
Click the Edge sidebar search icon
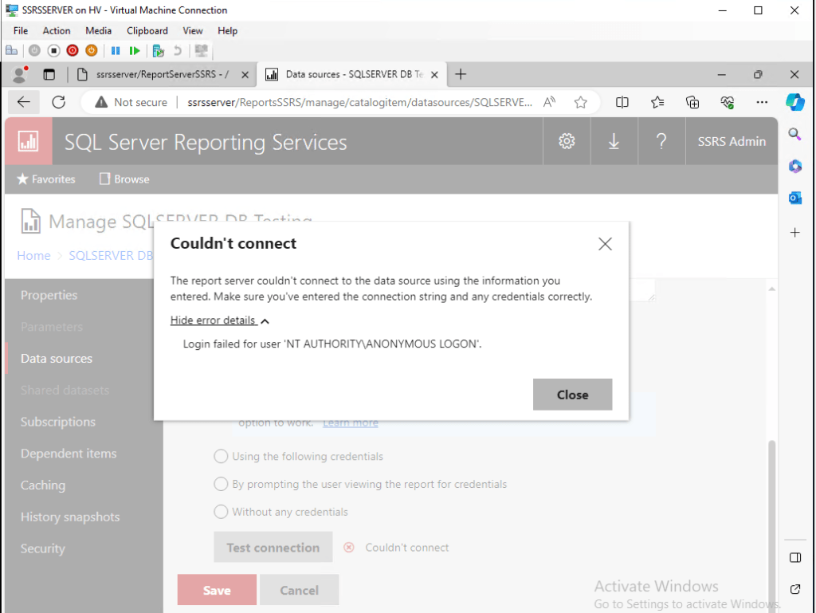coord(794,134)
